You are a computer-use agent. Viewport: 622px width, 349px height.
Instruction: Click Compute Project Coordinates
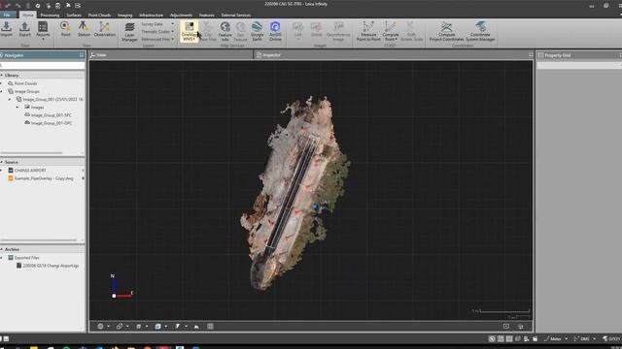pos(446,32)
